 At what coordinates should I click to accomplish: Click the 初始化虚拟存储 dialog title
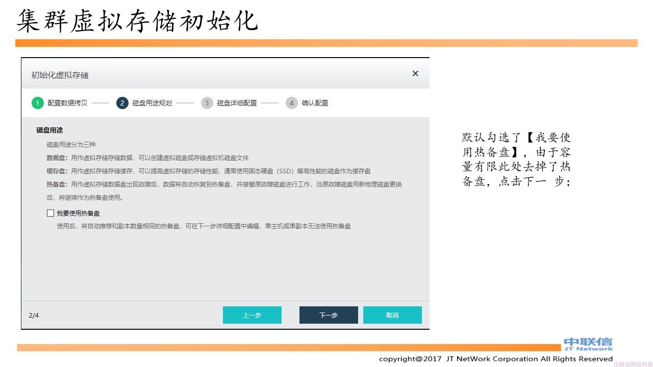click(x=60, y=75)
